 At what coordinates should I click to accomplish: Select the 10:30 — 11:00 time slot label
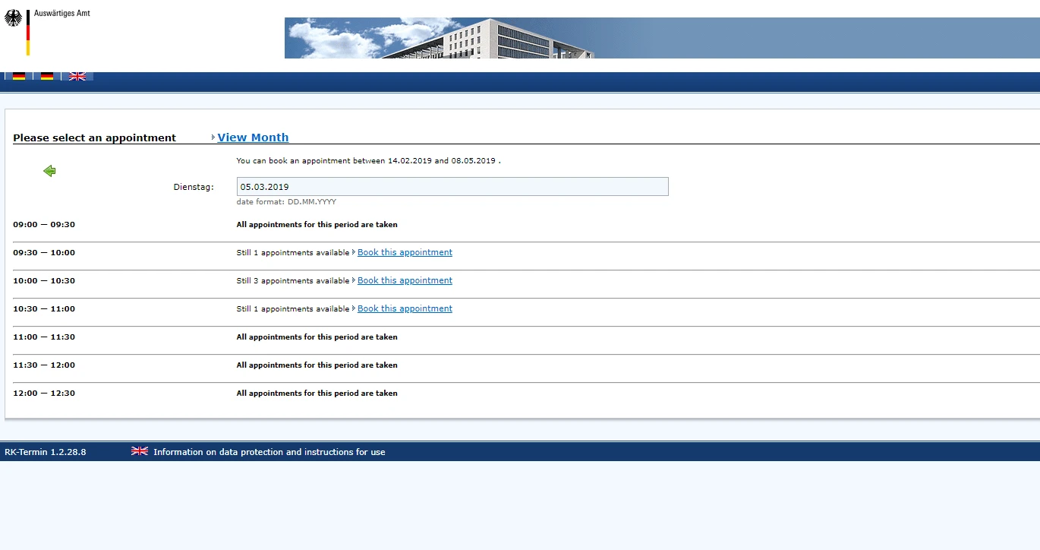(44, 309)
